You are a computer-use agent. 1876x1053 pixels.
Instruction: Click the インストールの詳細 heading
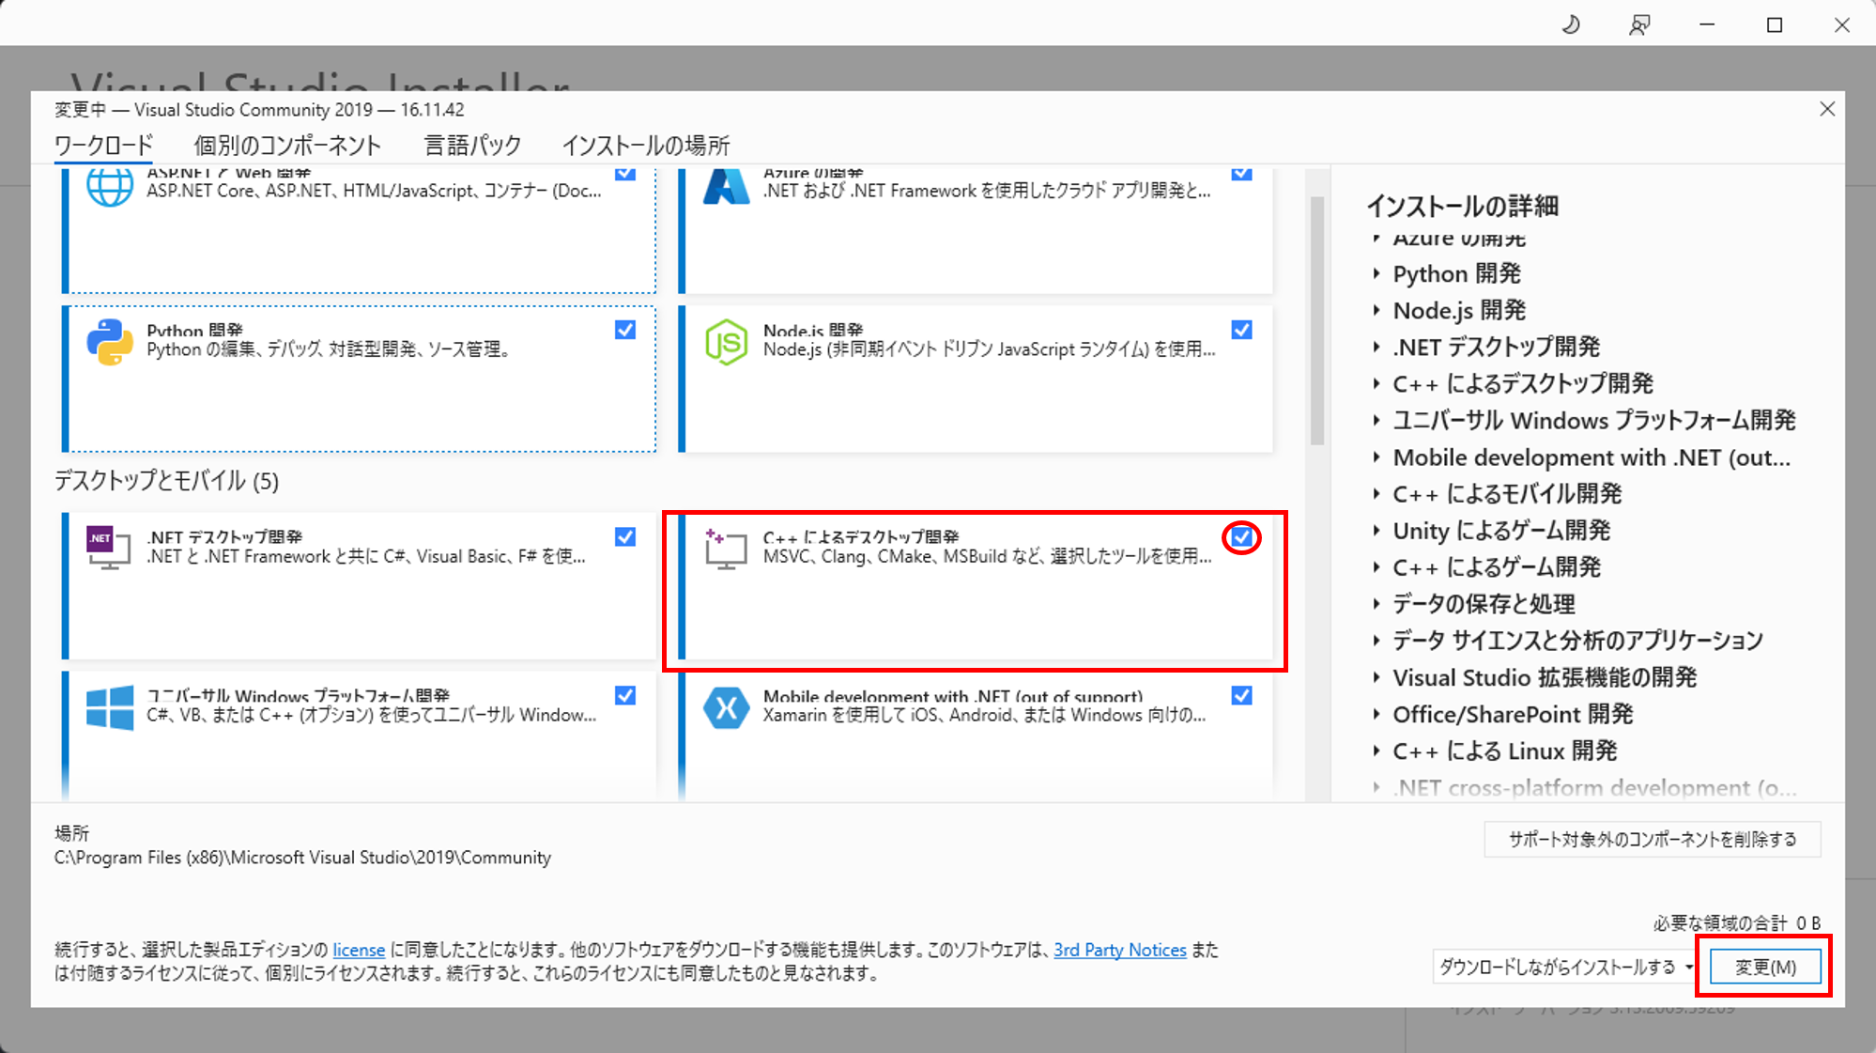coord(1462,206)
